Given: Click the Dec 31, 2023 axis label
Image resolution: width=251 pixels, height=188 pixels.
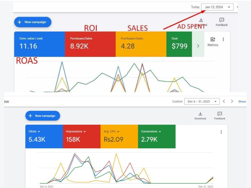Looking at the screenshot, I should 206,186.
